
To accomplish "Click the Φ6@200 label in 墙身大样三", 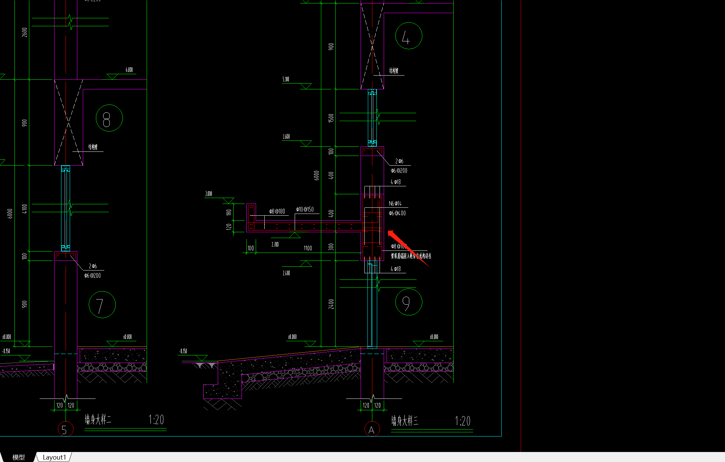I will pos(399,170).
